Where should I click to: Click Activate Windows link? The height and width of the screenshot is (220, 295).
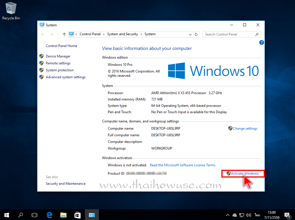pos(245,174)
